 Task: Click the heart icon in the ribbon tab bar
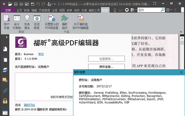point(127,10)
